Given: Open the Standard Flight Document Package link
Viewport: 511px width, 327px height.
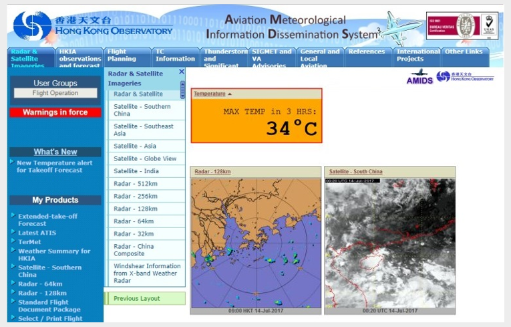Looking at the screenshot, I should point(49,306).
